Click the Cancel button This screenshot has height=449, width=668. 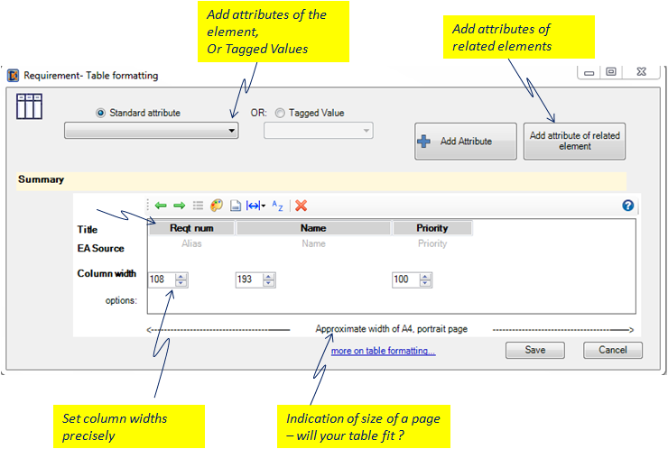(x=613, y=350)
